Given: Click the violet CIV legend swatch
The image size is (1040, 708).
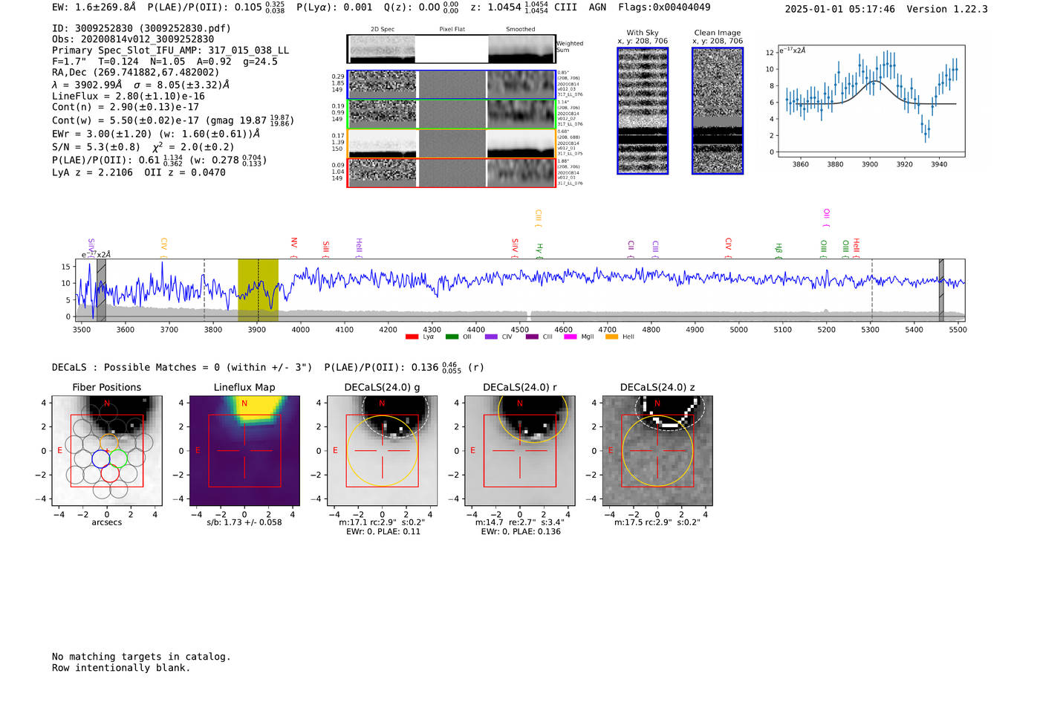Looking at the screenshot, I should [x=491, y=337].
